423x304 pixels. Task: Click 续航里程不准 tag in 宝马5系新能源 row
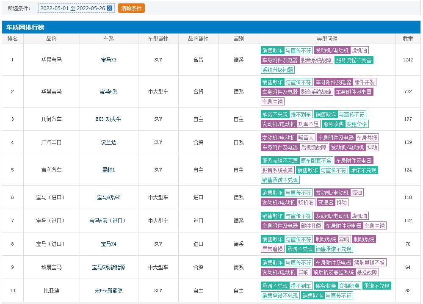tap(369, 263)
